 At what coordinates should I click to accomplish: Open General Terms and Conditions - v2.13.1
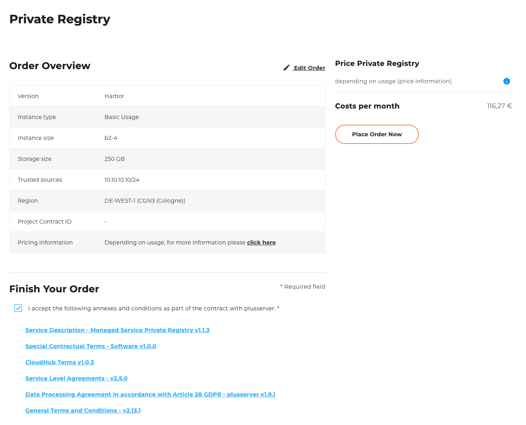pos(83,411)
